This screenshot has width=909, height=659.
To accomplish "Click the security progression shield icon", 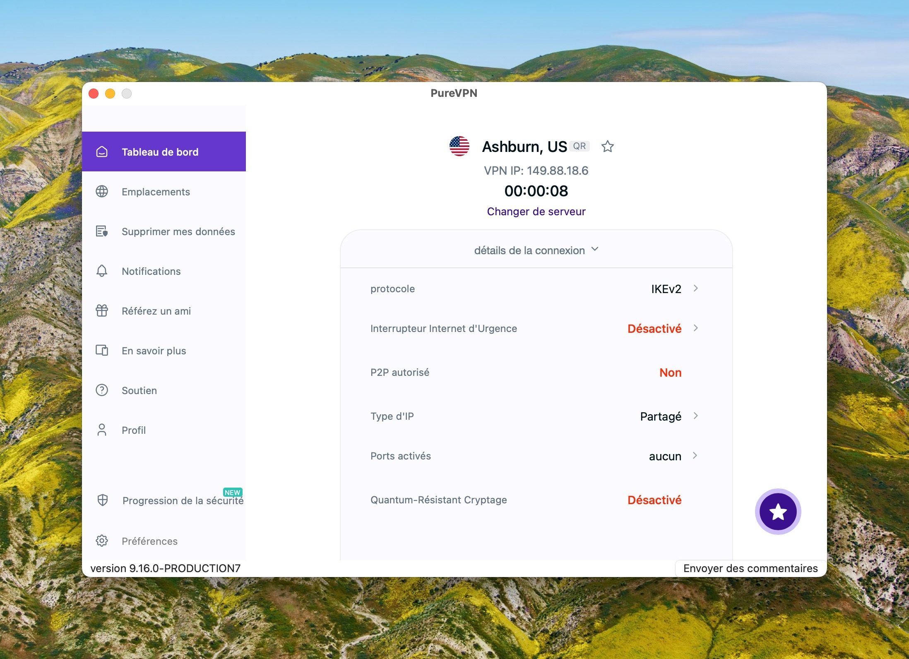I will tap(103, 500).
